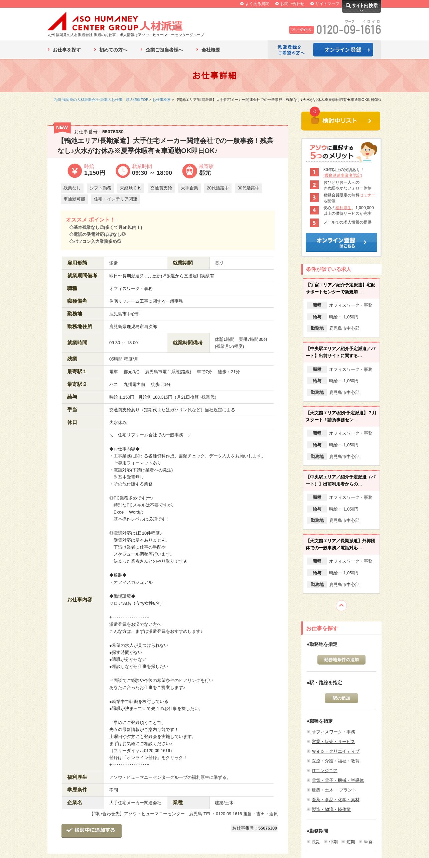Select 短期 work period option
The height and width of the screenshot is (858, 429).
(x=348, y=842)
